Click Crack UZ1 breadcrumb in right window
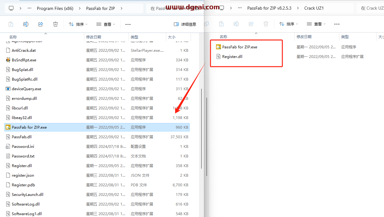384x217 pixels. coord(314,8)
